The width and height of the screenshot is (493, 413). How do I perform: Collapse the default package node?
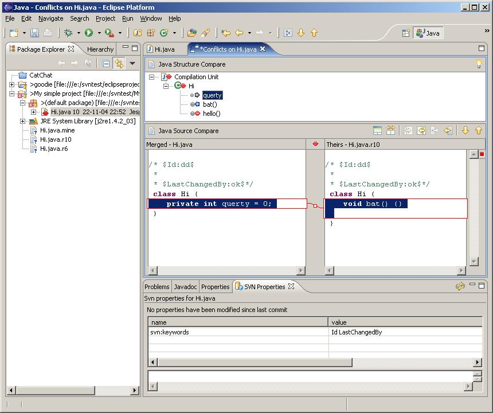coord(22,103)
